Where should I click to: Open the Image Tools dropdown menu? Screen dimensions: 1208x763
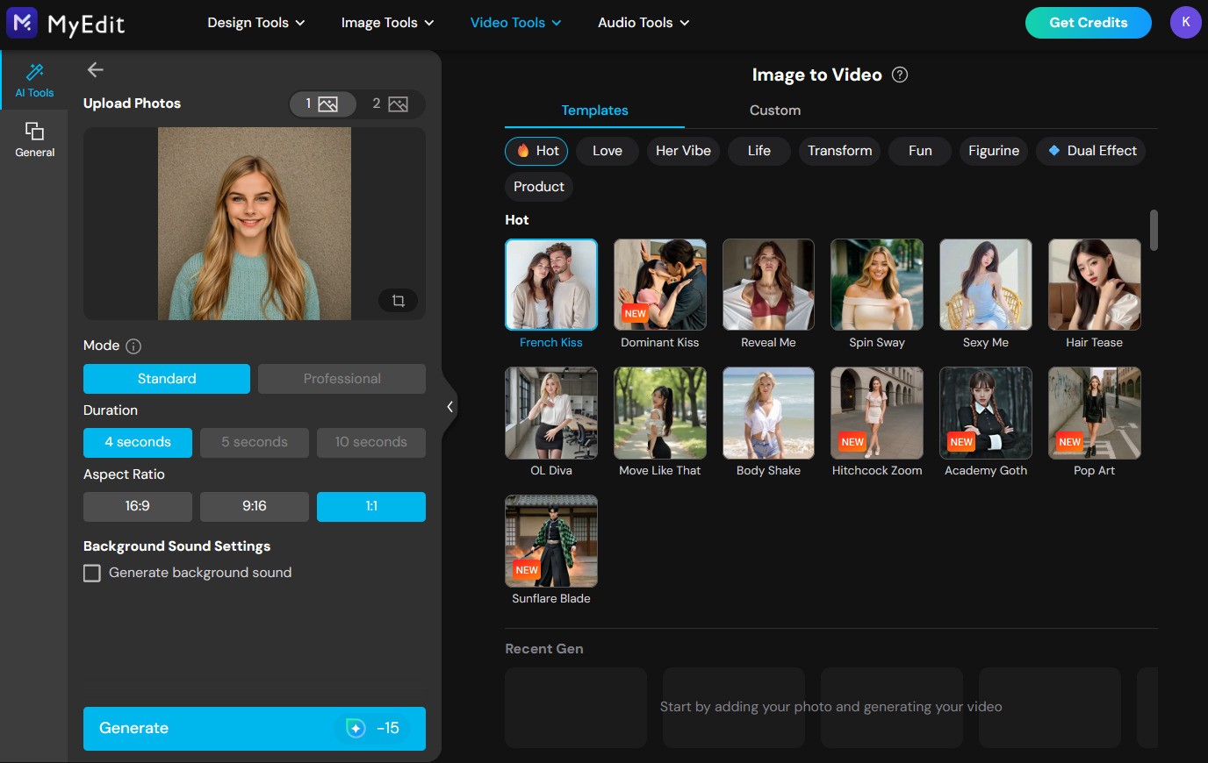(388, 23)
